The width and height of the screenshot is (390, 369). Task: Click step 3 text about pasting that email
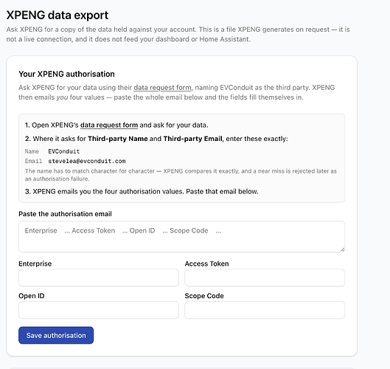point(142,191)
